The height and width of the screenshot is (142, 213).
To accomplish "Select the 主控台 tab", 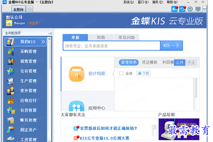I will tap(18, 9).
